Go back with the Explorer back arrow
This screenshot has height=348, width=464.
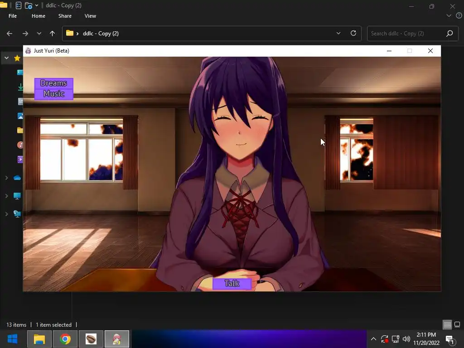coord(10,34)
